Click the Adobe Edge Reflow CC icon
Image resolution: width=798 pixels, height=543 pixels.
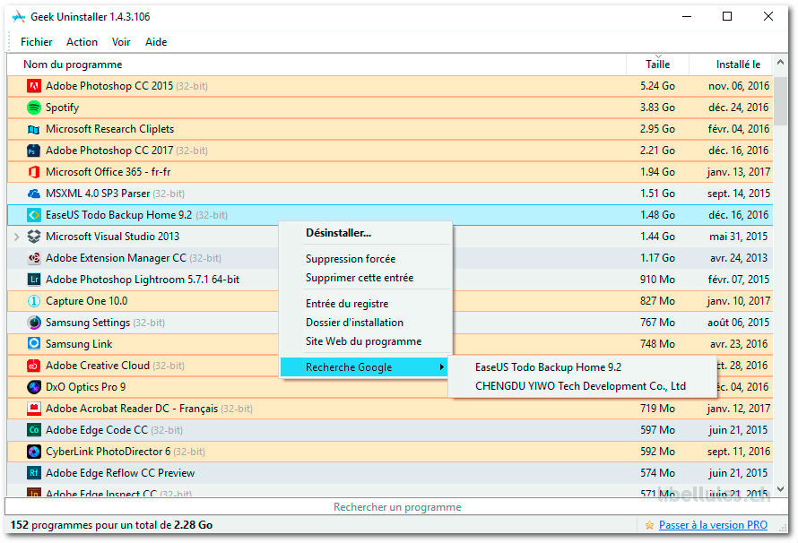point(33,473)
